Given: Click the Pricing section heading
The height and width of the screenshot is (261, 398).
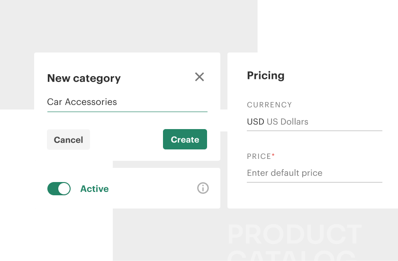Looking at the screenshot, I should [266, 76].
